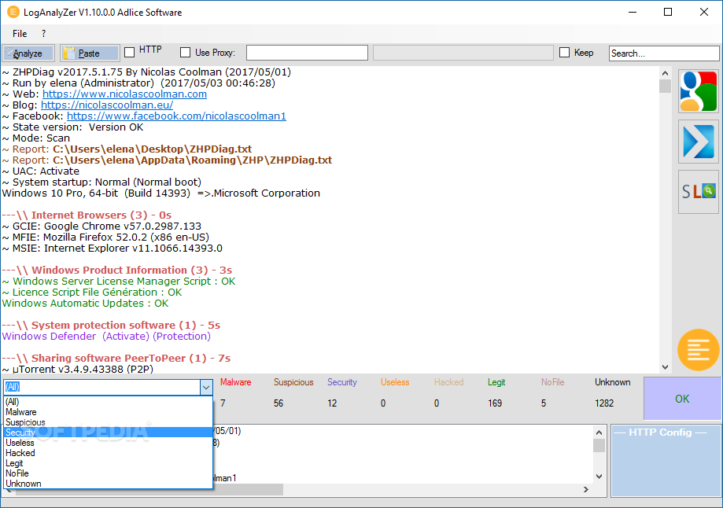Viewport: 723px width, 508px height.
Task: Click the Windows Product Information section heading
Action: tap(116, 271)
